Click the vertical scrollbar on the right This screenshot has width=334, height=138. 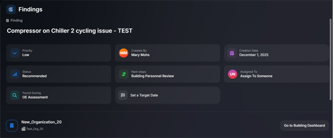[331, 60]
